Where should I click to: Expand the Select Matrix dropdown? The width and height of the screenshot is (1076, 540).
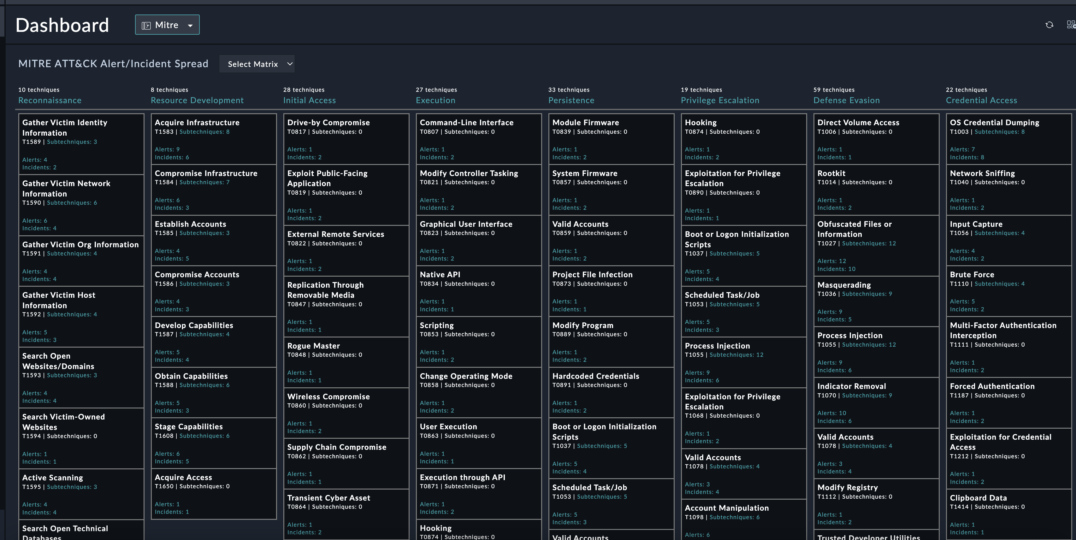pos(257,64)
